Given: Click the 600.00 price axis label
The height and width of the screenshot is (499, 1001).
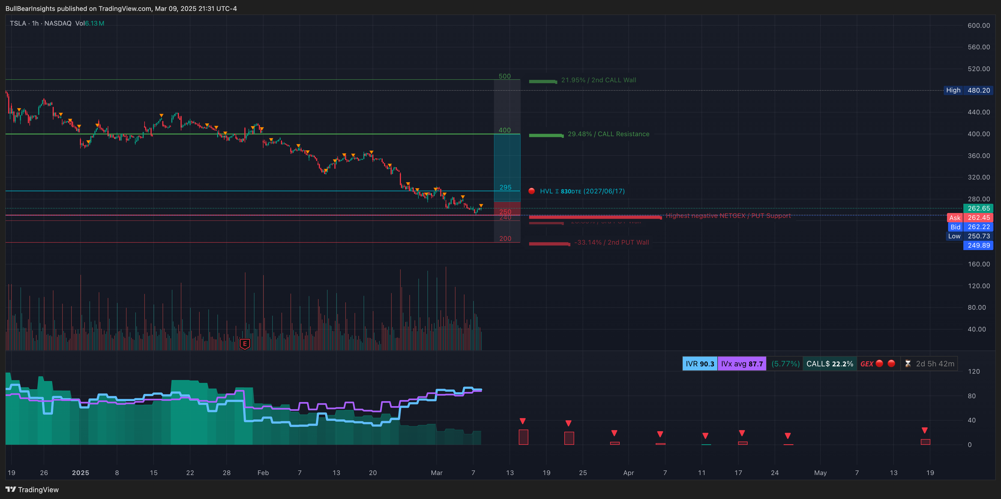Looking at the screenshot, I should [x=978, y=25].
